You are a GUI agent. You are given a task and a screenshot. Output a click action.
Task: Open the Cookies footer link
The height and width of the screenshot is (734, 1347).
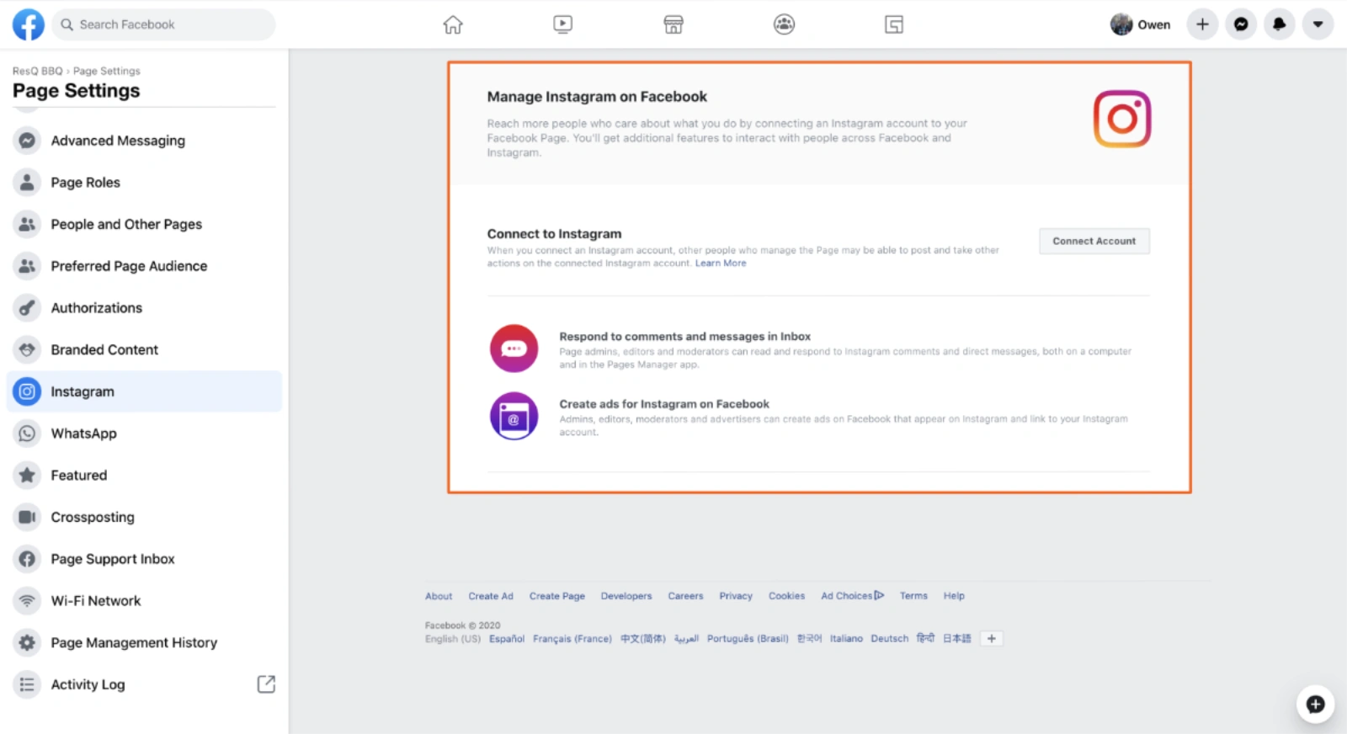pos(786,596)
